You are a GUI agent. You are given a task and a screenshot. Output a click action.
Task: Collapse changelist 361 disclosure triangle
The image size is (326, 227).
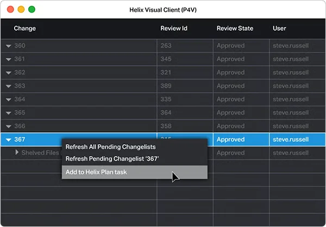[x=9, y=59]
